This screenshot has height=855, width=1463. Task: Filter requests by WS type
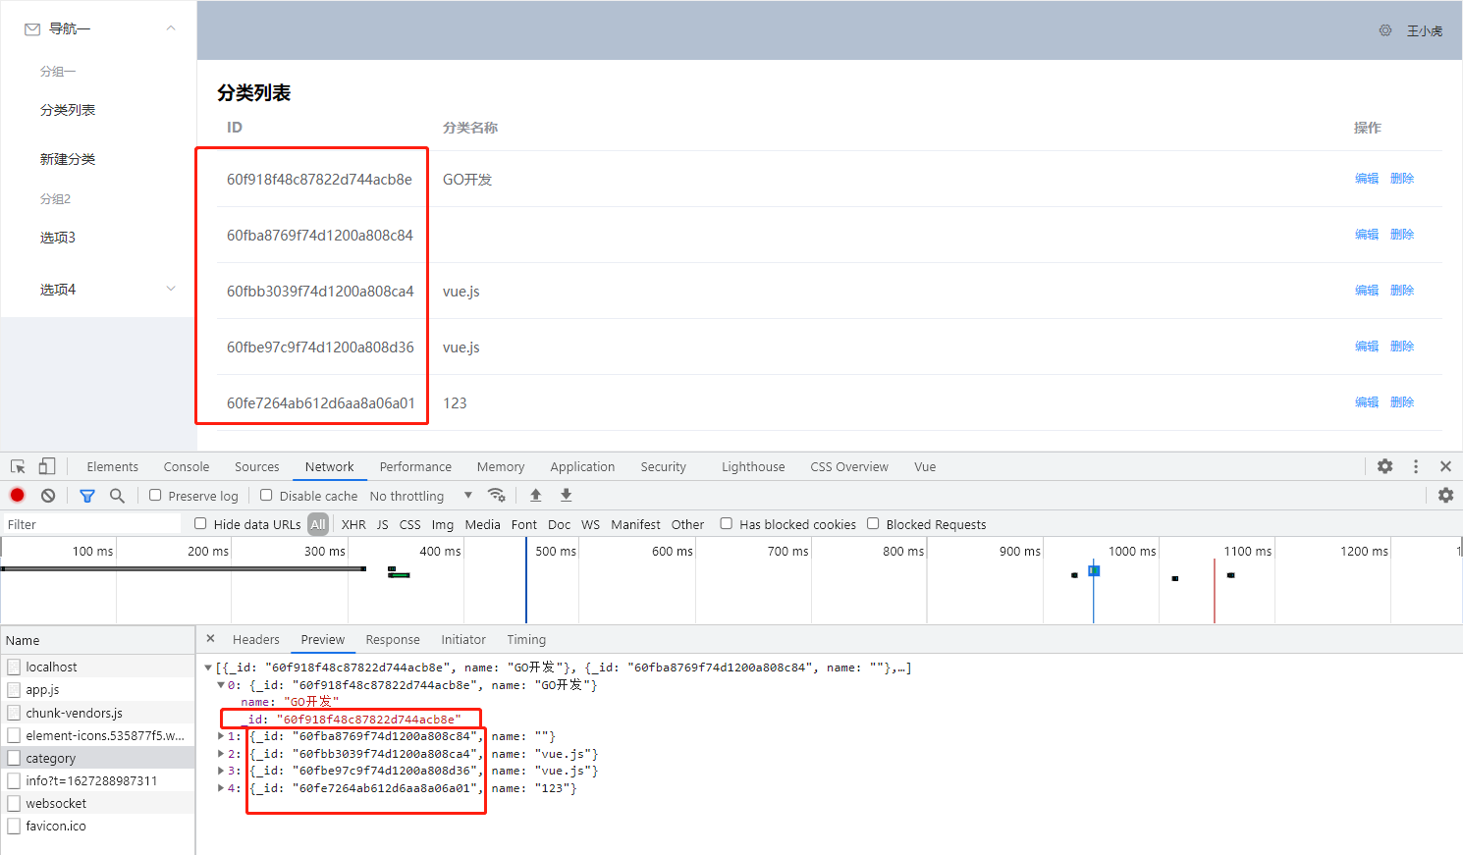pos(590,525)
